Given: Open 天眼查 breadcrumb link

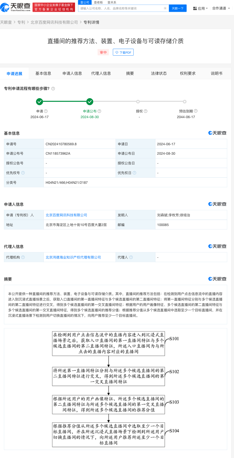Looking at the screenshot, I should [6, 22].
